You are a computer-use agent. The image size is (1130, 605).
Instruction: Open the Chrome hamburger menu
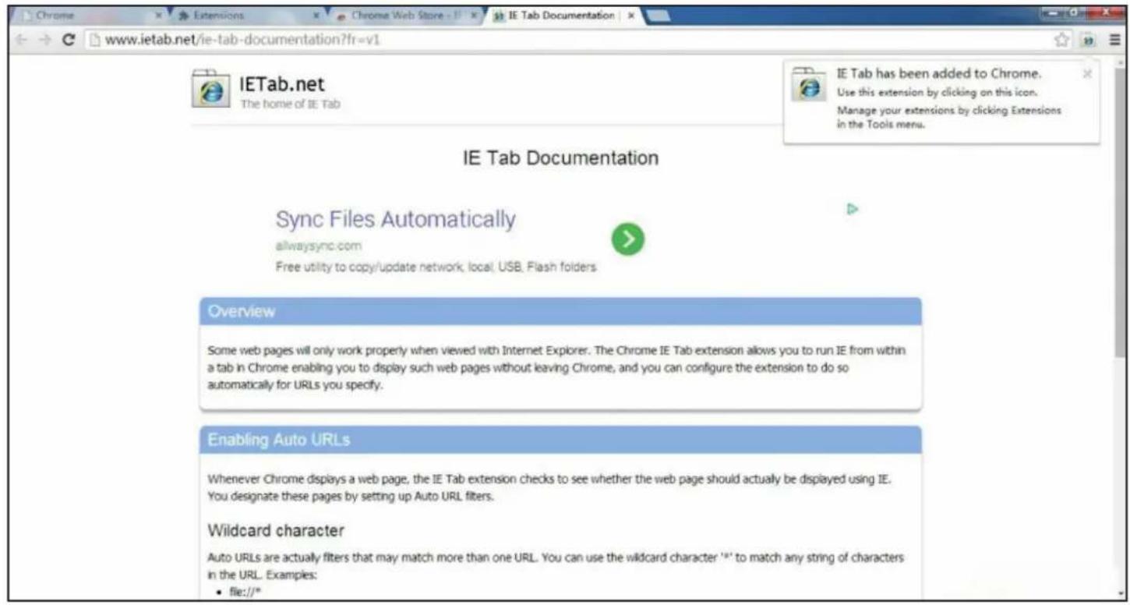tap(1114, 41)
